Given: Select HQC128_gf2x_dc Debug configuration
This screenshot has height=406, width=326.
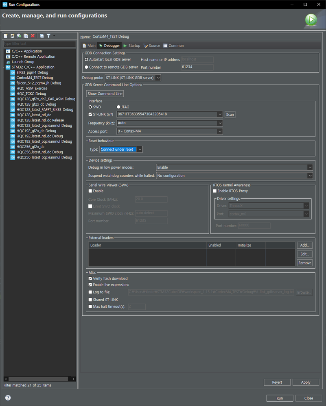Looking at the screenshot, I should pos(36,104).
